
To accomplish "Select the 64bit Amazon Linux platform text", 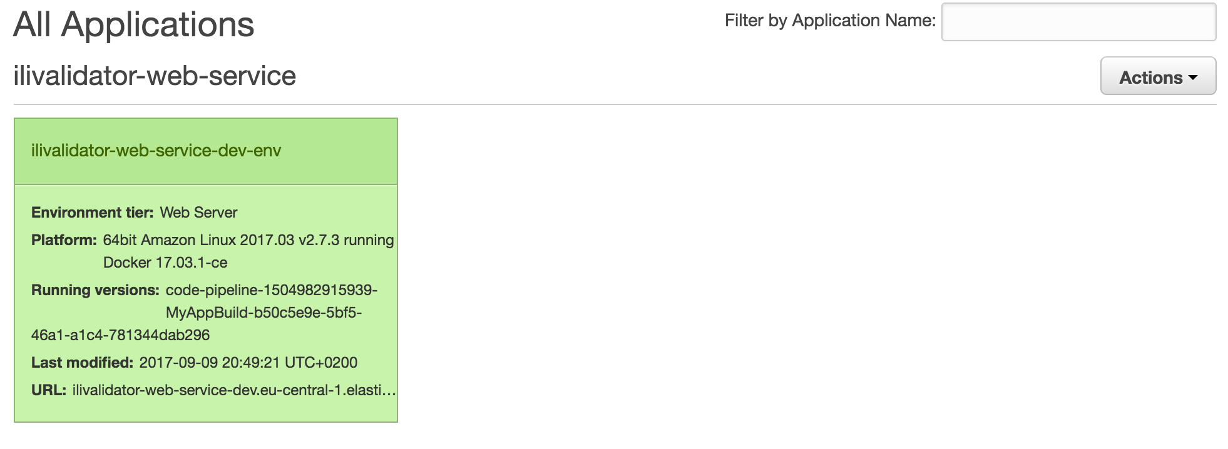I will pyautogui.click(x=248, y=240).
